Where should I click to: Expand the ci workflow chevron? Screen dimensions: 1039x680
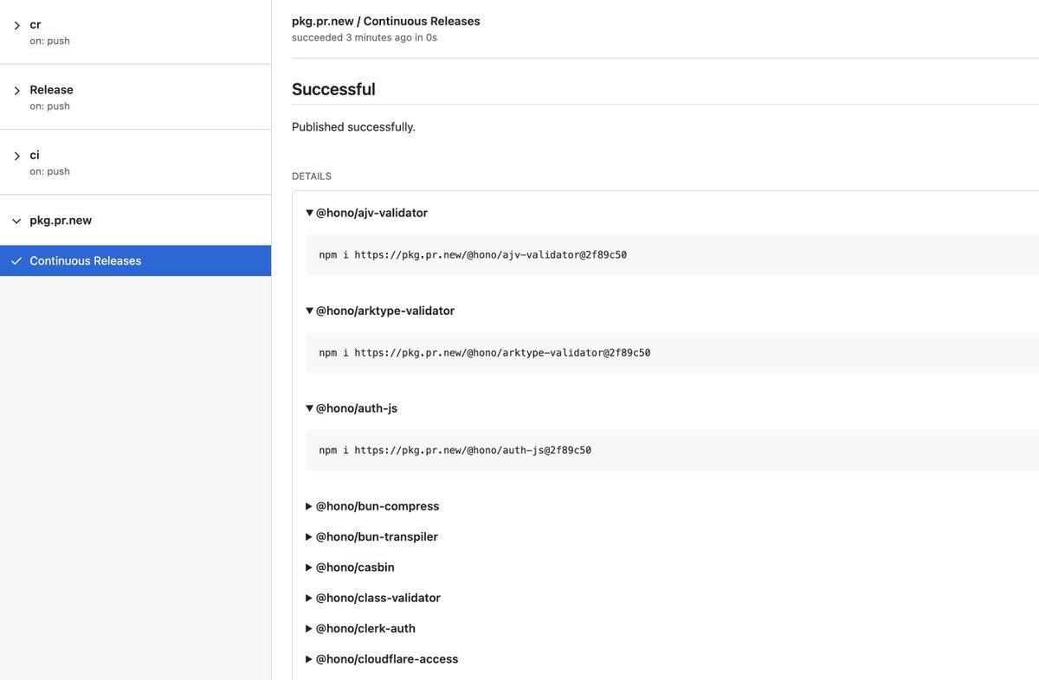(16, 156)
